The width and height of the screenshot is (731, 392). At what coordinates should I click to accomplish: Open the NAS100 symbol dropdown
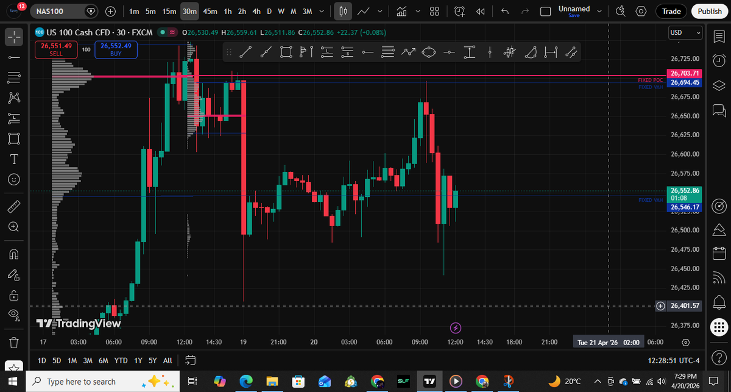(90, 10)
